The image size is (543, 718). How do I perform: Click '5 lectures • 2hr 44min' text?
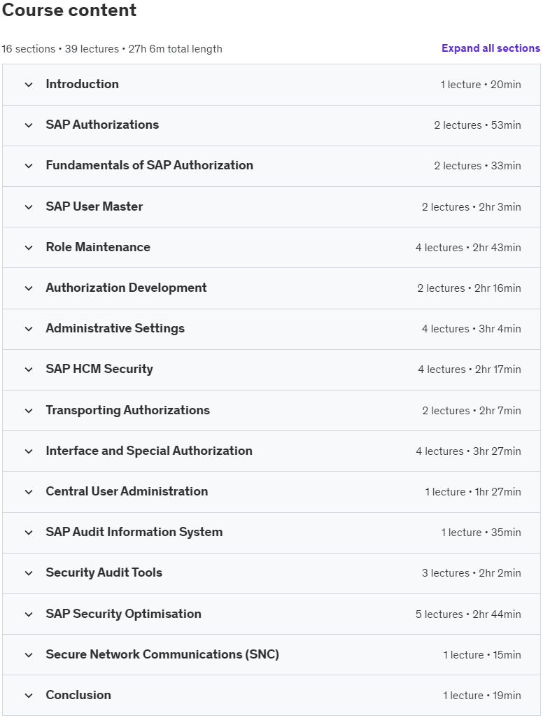(x=468, y=614)
